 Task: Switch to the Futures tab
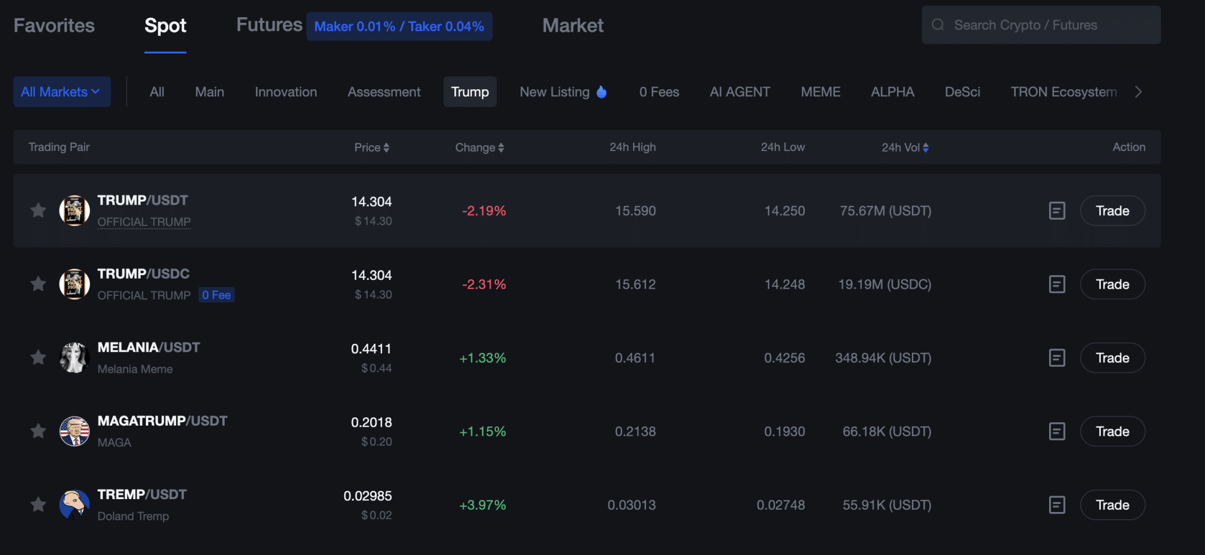pyautogui.click(x=268, y=25)
